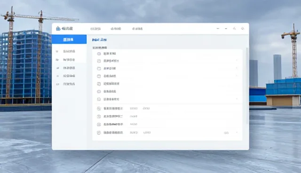Select the last sidebar entry

(x=69, y=84)
